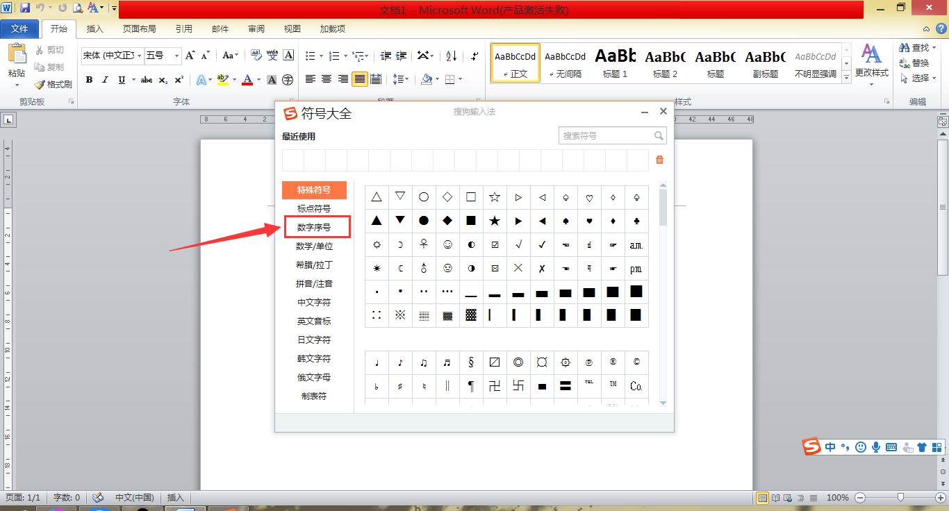This screenshot has height=511, width=949.
Task: Open the 审阅 ribbon tab
Action: click(256, 28)
